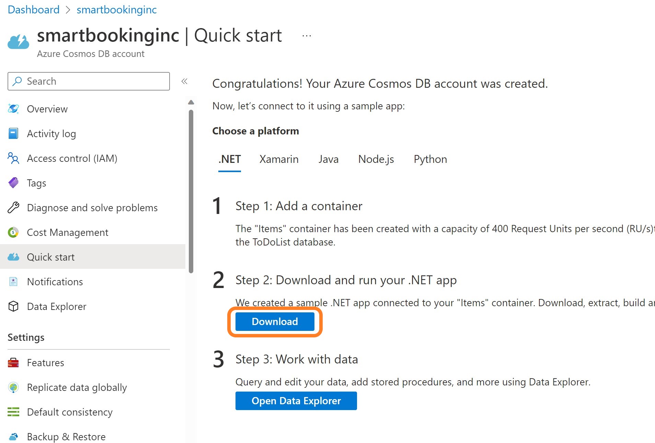Click the Replicate data globally globe icon
Screen dimensions: 655x443
click(13, 387)
